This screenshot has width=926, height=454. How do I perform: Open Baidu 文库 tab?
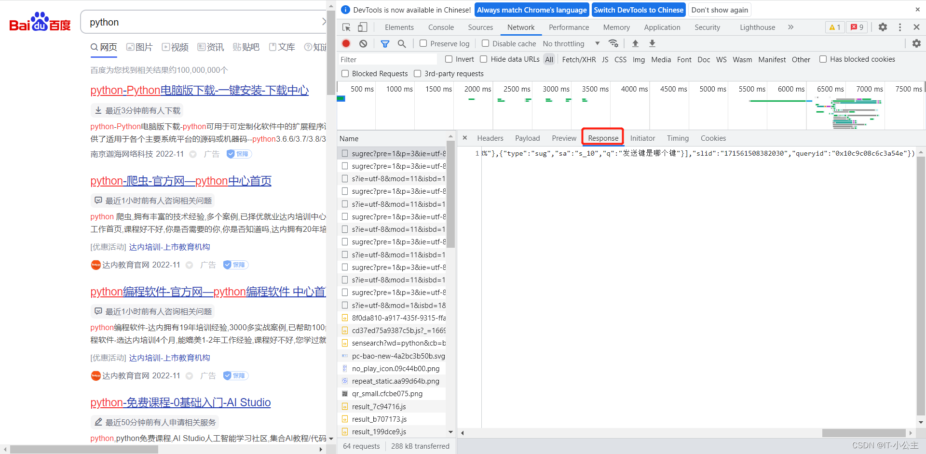(x=282, y=47)
